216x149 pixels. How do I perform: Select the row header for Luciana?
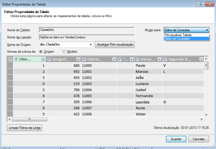click(x=10, y=84)
